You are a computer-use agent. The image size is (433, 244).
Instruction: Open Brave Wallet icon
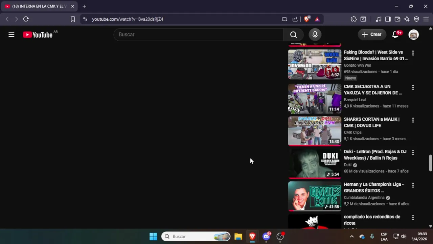coord(397,19)
